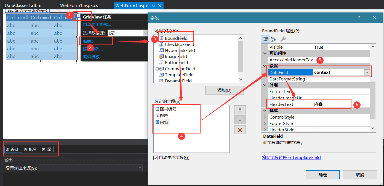Collapse the 数据 category
Screen dimensions: 384x186
(265, 66)
